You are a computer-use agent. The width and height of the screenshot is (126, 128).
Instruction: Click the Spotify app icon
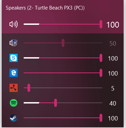(14, 103)
